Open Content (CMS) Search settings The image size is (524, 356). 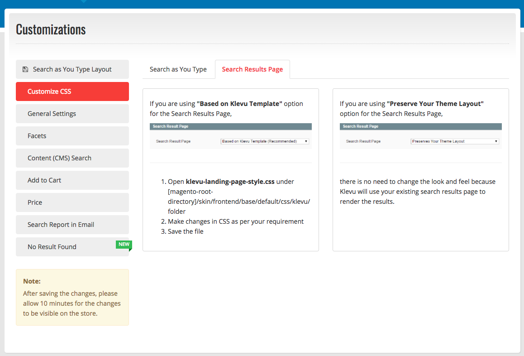(72, 158)
